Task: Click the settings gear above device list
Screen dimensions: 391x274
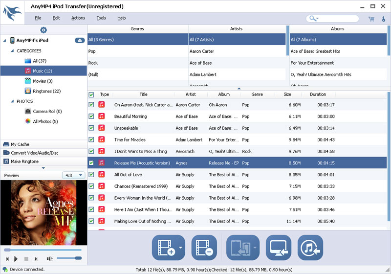Action: click(x=43, y=30)
